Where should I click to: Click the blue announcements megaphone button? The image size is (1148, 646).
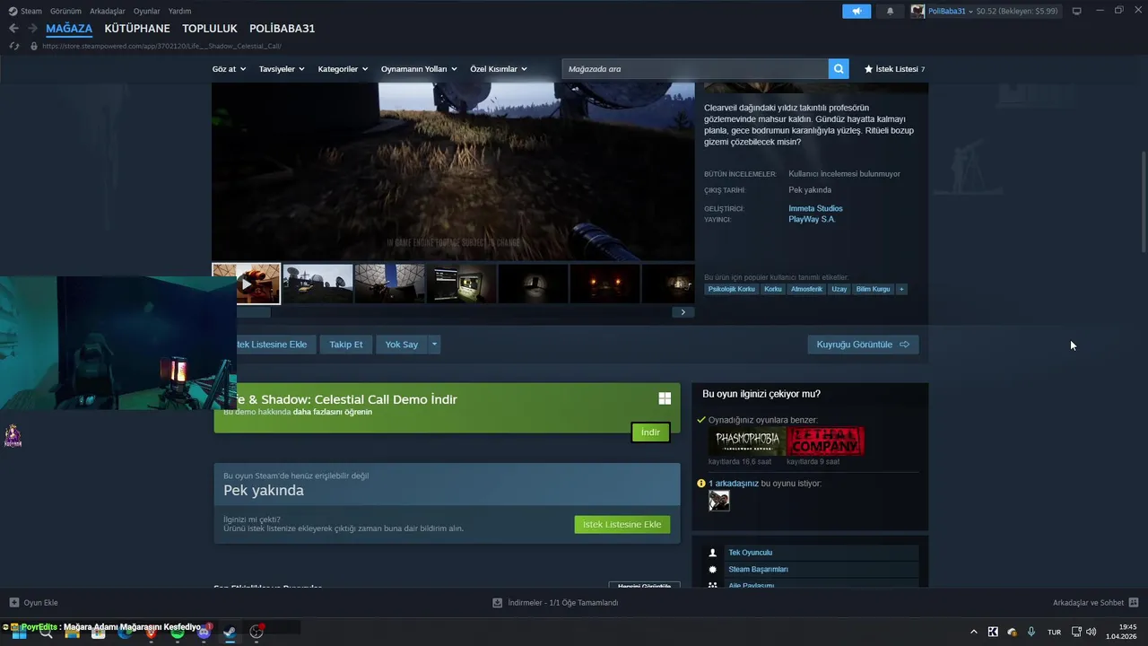pos(857,11)
